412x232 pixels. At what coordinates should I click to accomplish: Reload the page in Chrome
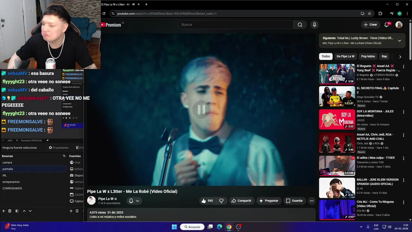pos(104,14)
